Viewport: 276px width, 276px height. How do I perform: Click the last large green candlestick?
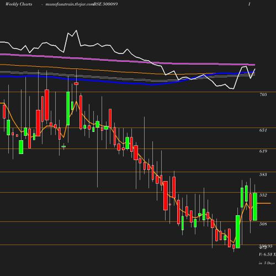(x=255, y=206)
